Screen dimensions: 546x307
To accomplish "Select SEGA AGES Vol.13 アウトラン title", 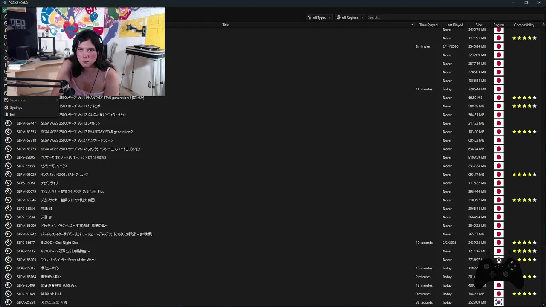I will pyautogui.click(x=70, y=123).
